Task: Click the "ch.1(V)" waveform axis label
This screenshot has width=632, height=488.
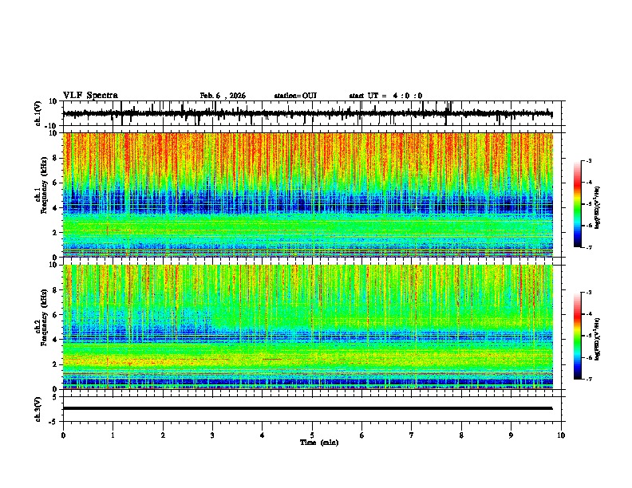Action: point(38,113)
